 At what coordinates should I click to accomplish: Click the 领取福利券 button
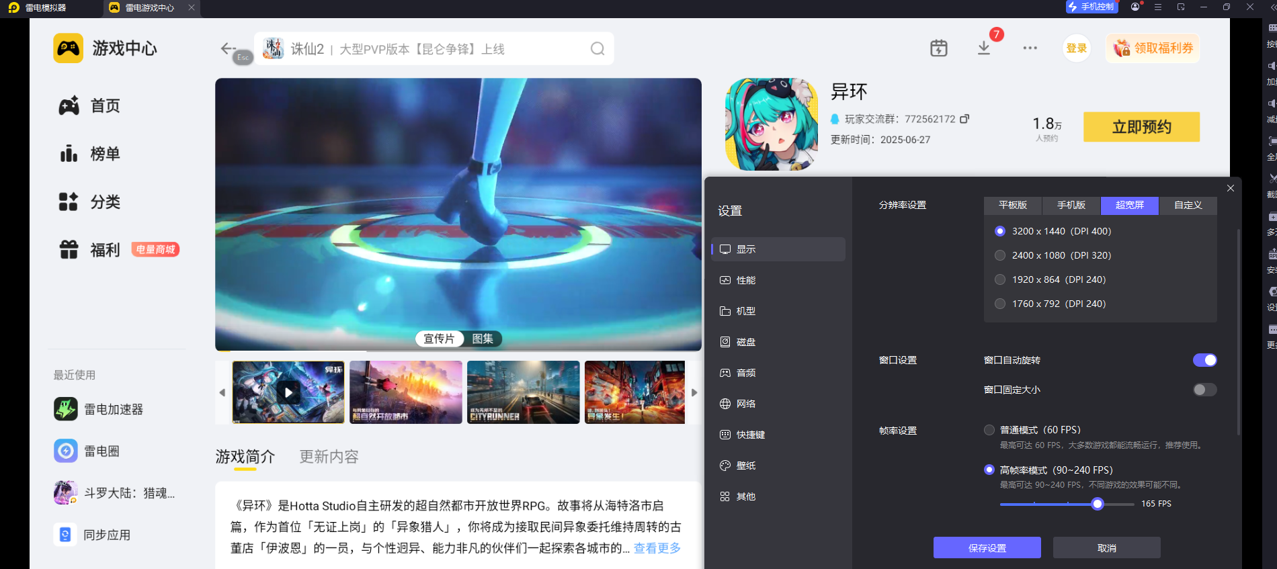[1153, 48]
